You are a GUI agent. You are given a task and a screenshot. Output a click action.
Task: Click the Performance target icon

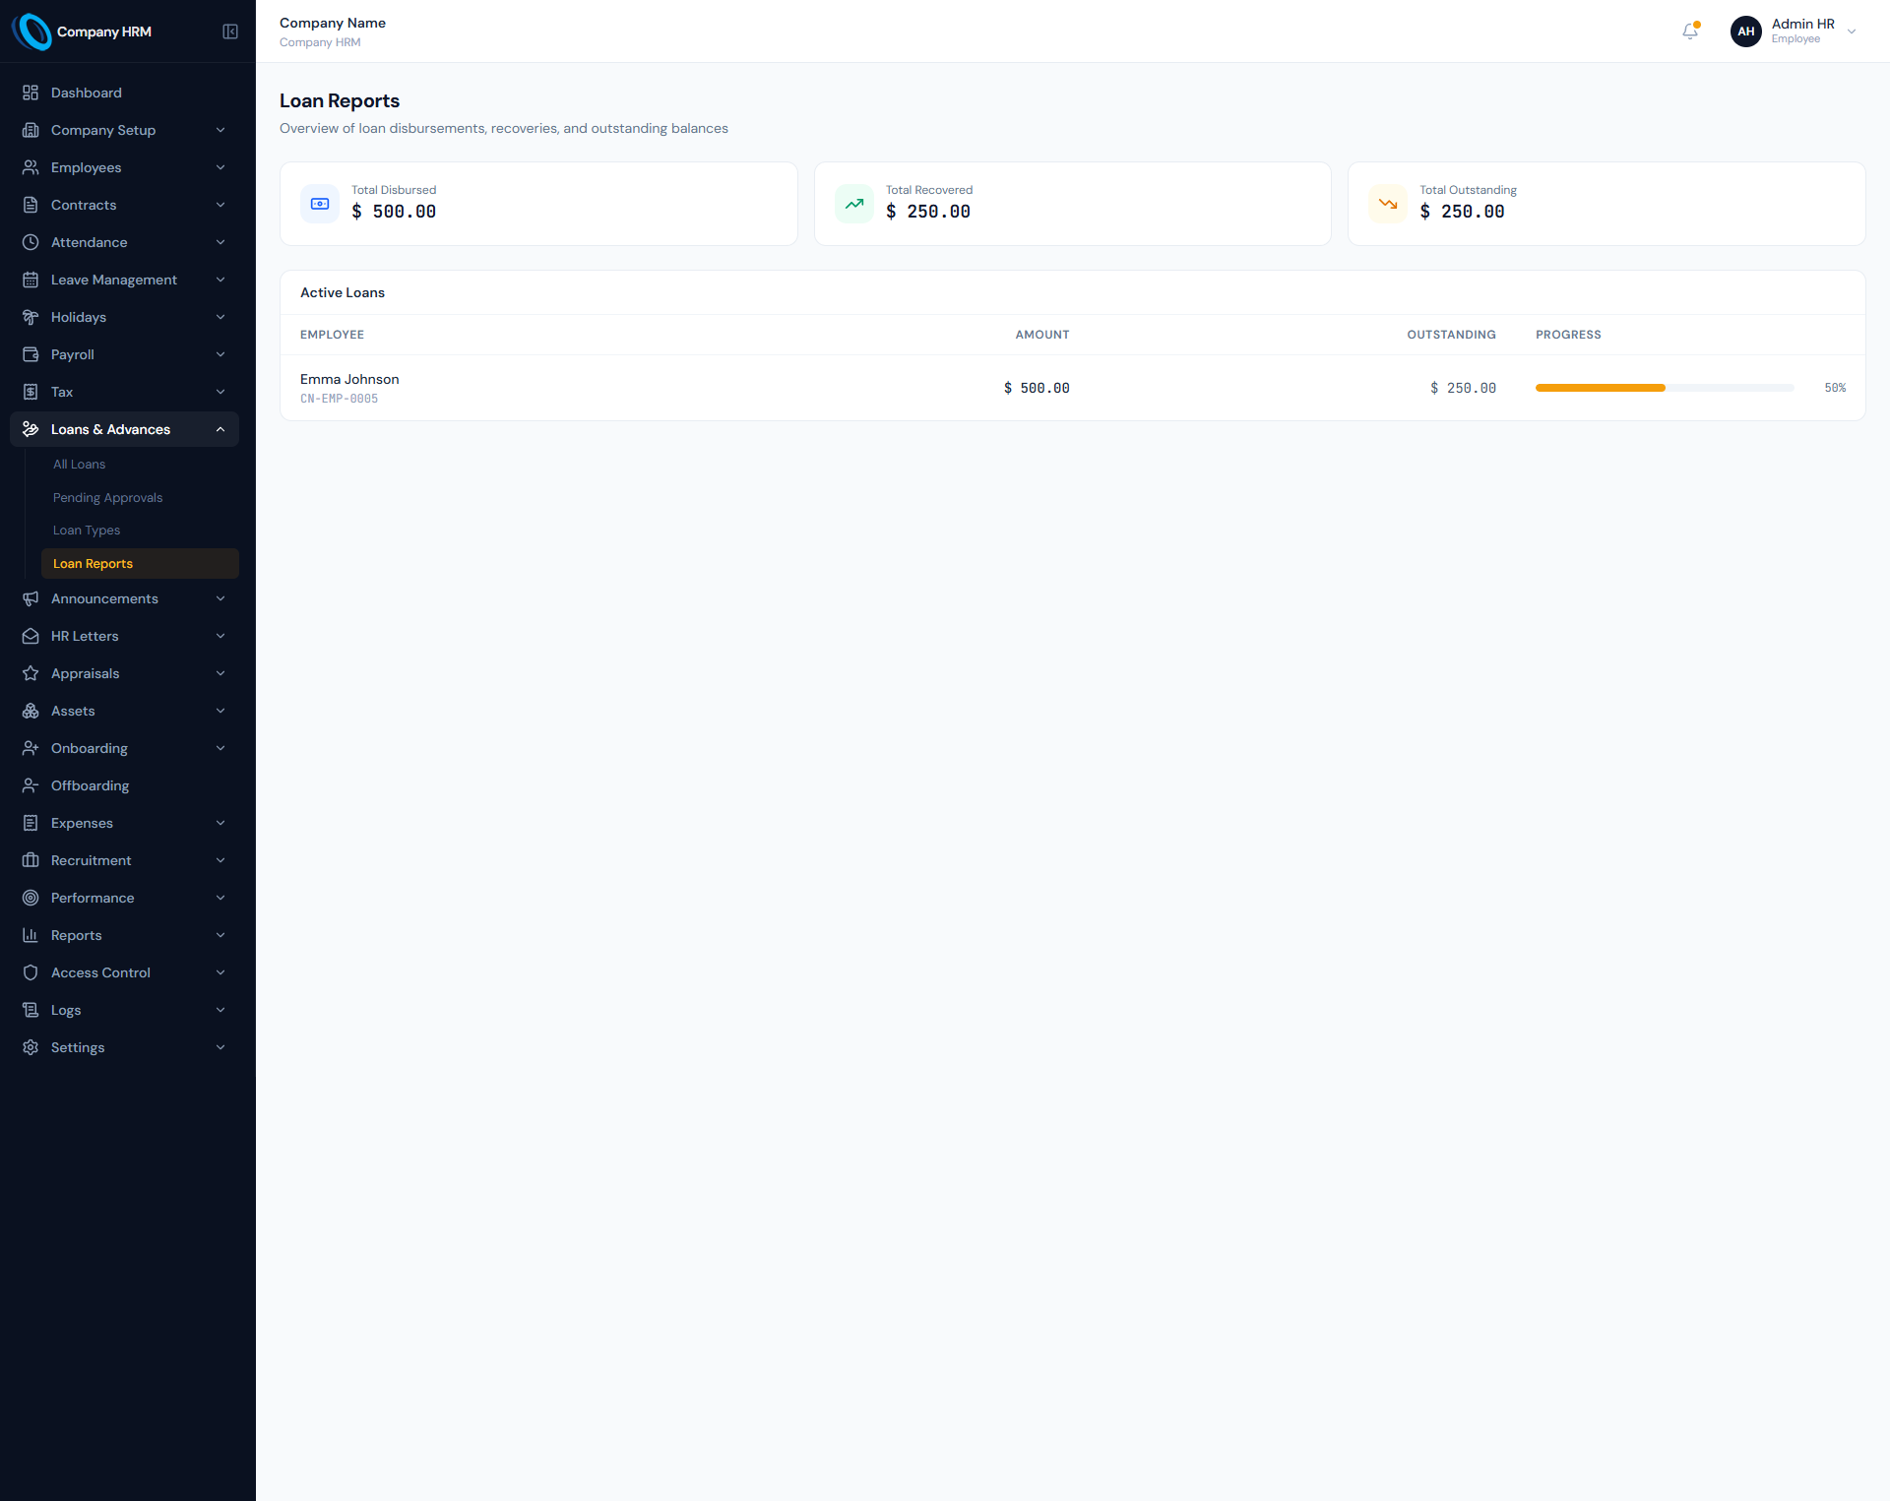[x=31, y=898]
